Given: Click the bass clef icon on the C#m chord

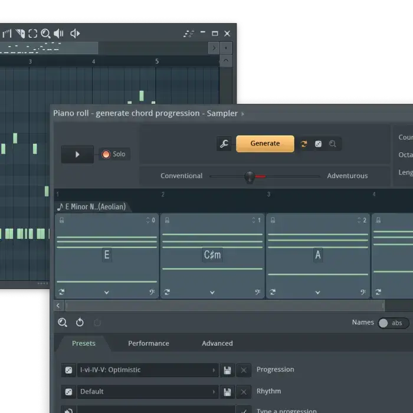Looking at the screenshot, I should (258, 292).
